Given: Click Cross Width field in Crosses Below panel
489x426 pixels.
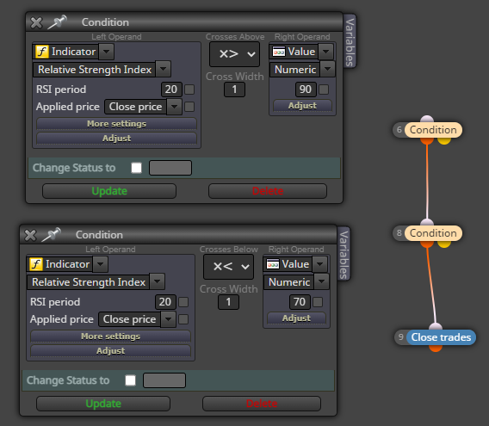Looking at the screenshot, I should 229,303.
